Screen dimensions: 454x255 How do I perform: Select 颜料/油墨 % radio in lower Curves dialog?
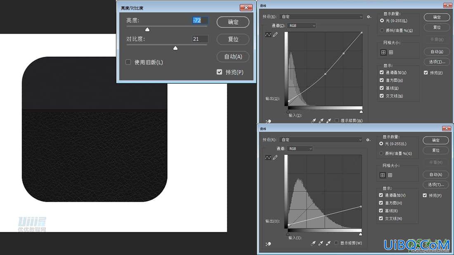tap(381, 154)
